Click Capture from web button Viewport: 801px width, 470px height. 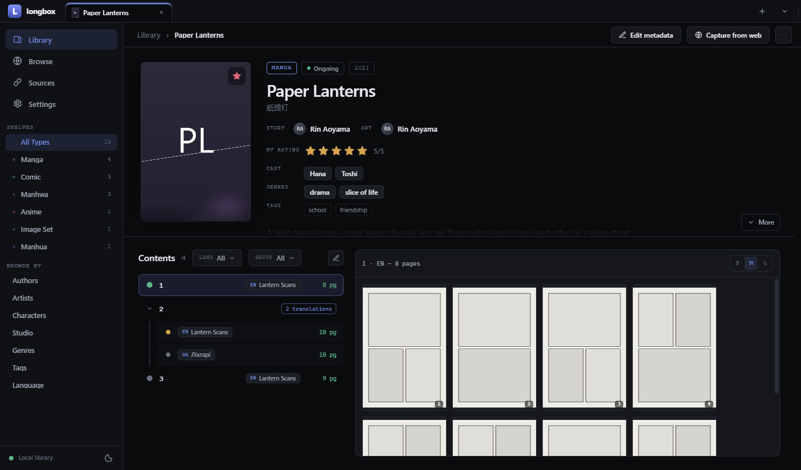[x=729, y=35]
